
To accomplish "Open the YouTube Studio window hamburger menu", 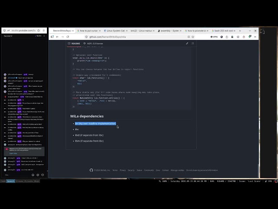I will 43,30.
